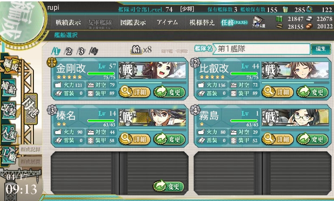
Task: Open the 工廠 (Factory) sidebar icon
Action: tap(9, 156)
